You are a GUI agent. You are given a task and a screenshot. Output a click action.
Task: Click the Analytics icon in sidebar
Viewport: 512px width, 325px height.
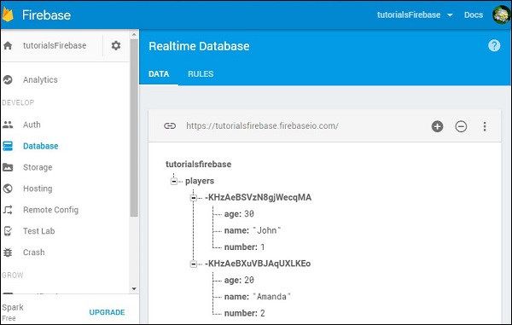[8, 79]
